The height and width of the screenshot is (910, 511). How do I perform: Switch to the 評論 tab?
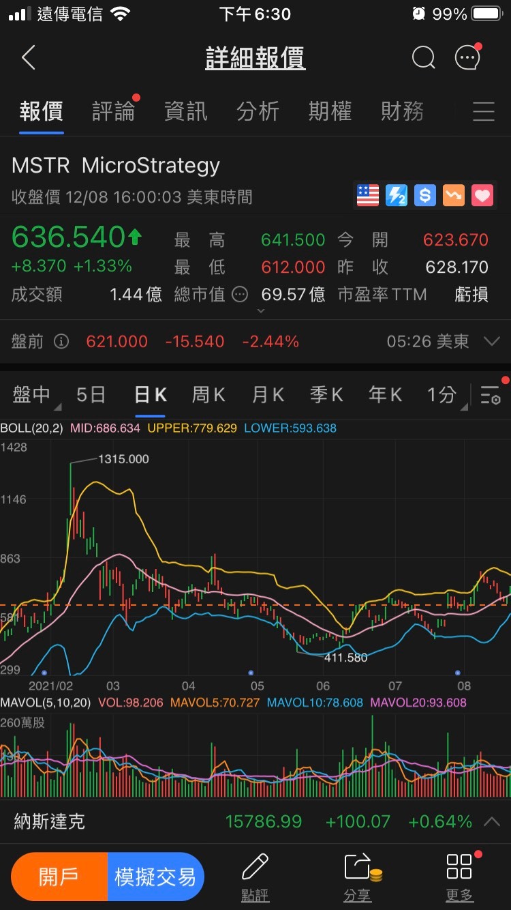tap(113, 111)
